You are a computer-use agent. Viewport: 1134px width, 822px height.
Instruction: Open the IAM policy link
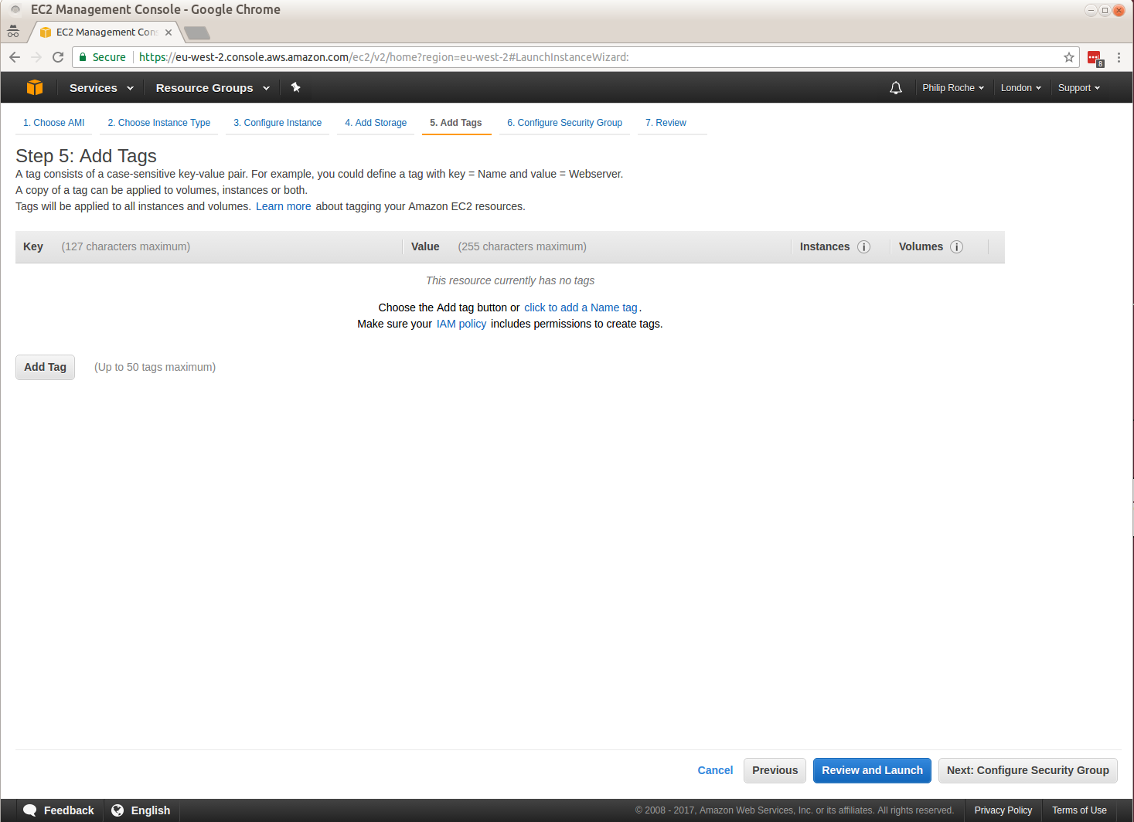[x=461, y=324]
